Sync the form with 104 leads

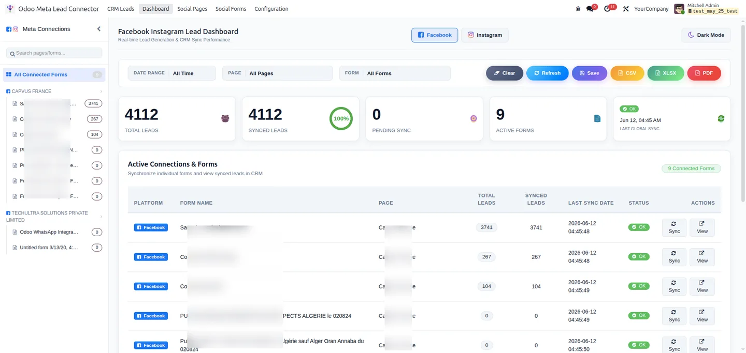[x=674, y=286]
